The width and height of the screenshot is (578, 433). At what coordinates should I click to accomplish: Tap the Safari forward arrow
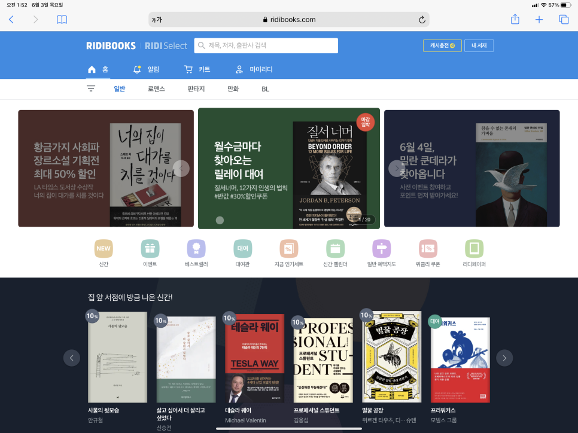click(x=35, y=20)
